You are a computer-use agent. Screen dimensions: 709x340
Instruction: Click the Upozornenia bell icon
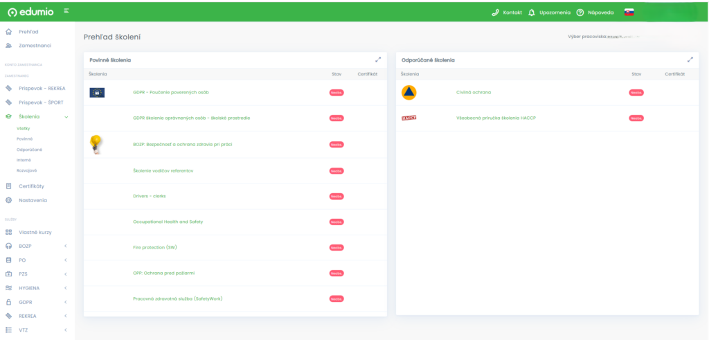click(532, 12)
